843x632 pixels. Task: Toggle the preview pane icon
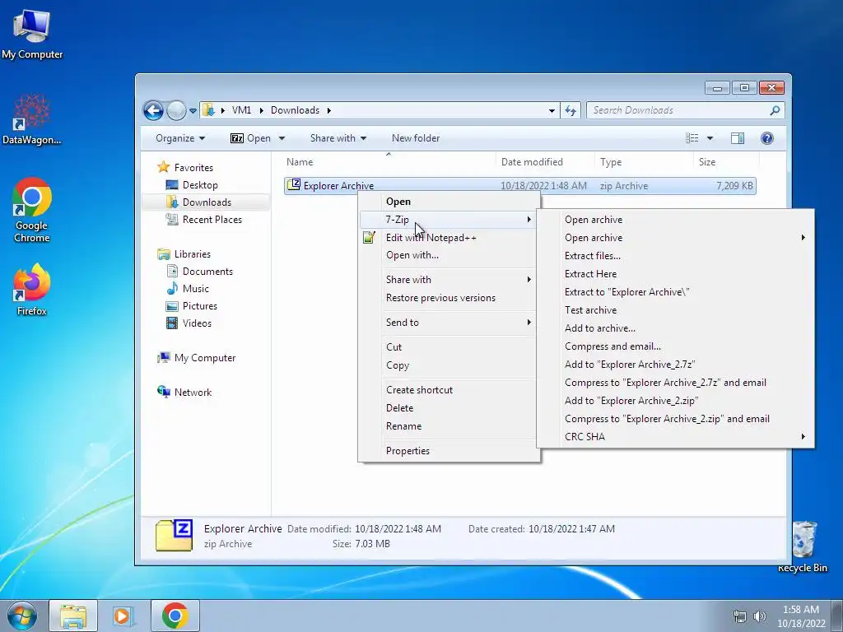tap(738, 138)
